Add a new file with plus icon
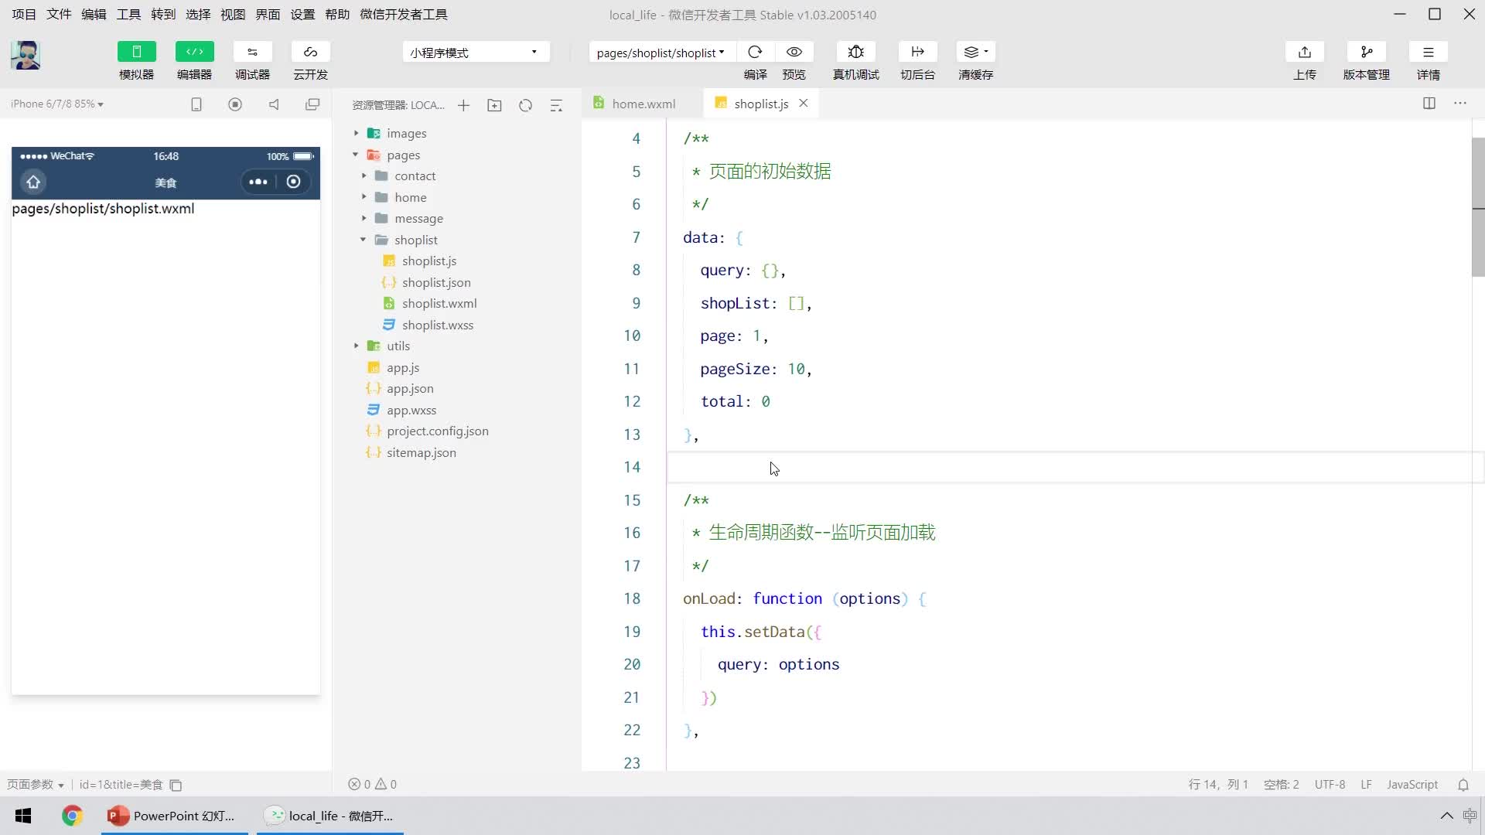Screen dimensions: 1485x835 point(463,105)
